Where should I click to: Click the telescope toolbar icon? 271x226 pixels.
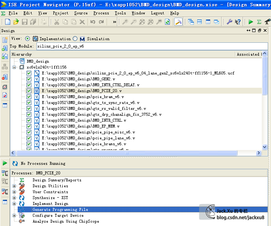pyautogui.click(x=268, y=22)
